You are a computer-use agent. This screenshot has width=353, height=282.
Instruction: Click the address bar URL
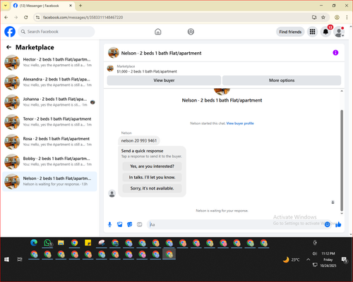(83, 18)
